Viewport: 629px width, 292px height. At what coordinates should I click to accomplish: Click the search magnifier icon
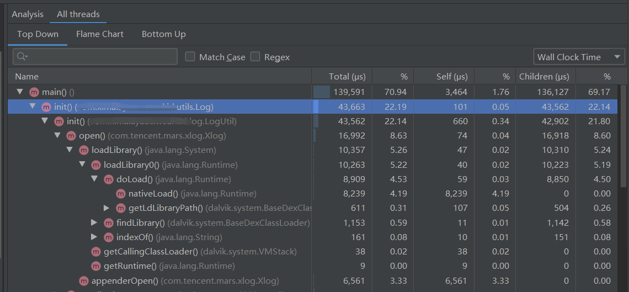tap(22, 57)
